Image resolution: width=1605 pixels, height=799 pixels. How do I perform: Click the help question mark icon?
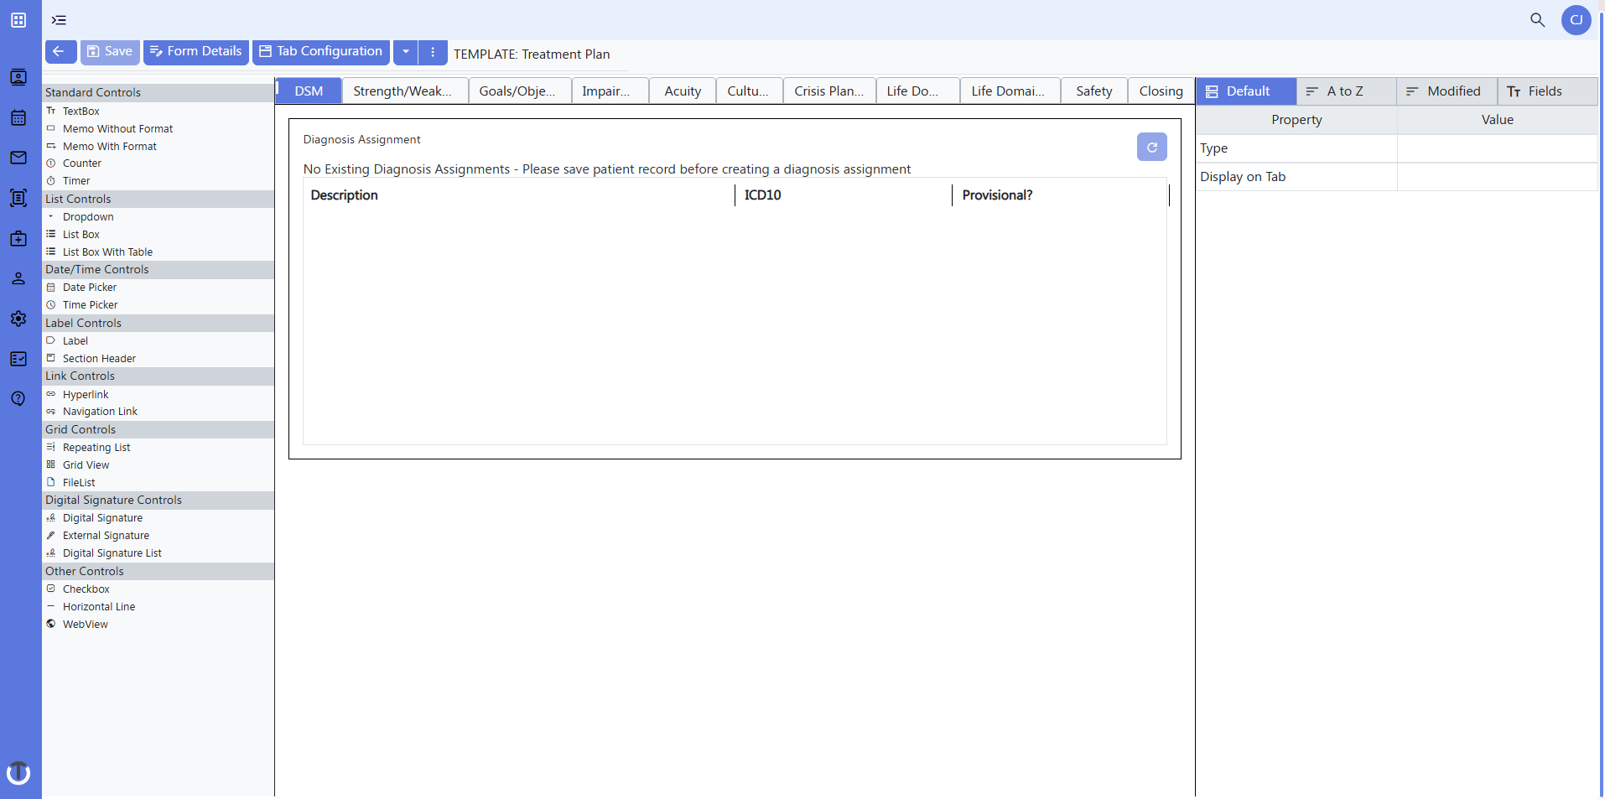click(18, 398)
